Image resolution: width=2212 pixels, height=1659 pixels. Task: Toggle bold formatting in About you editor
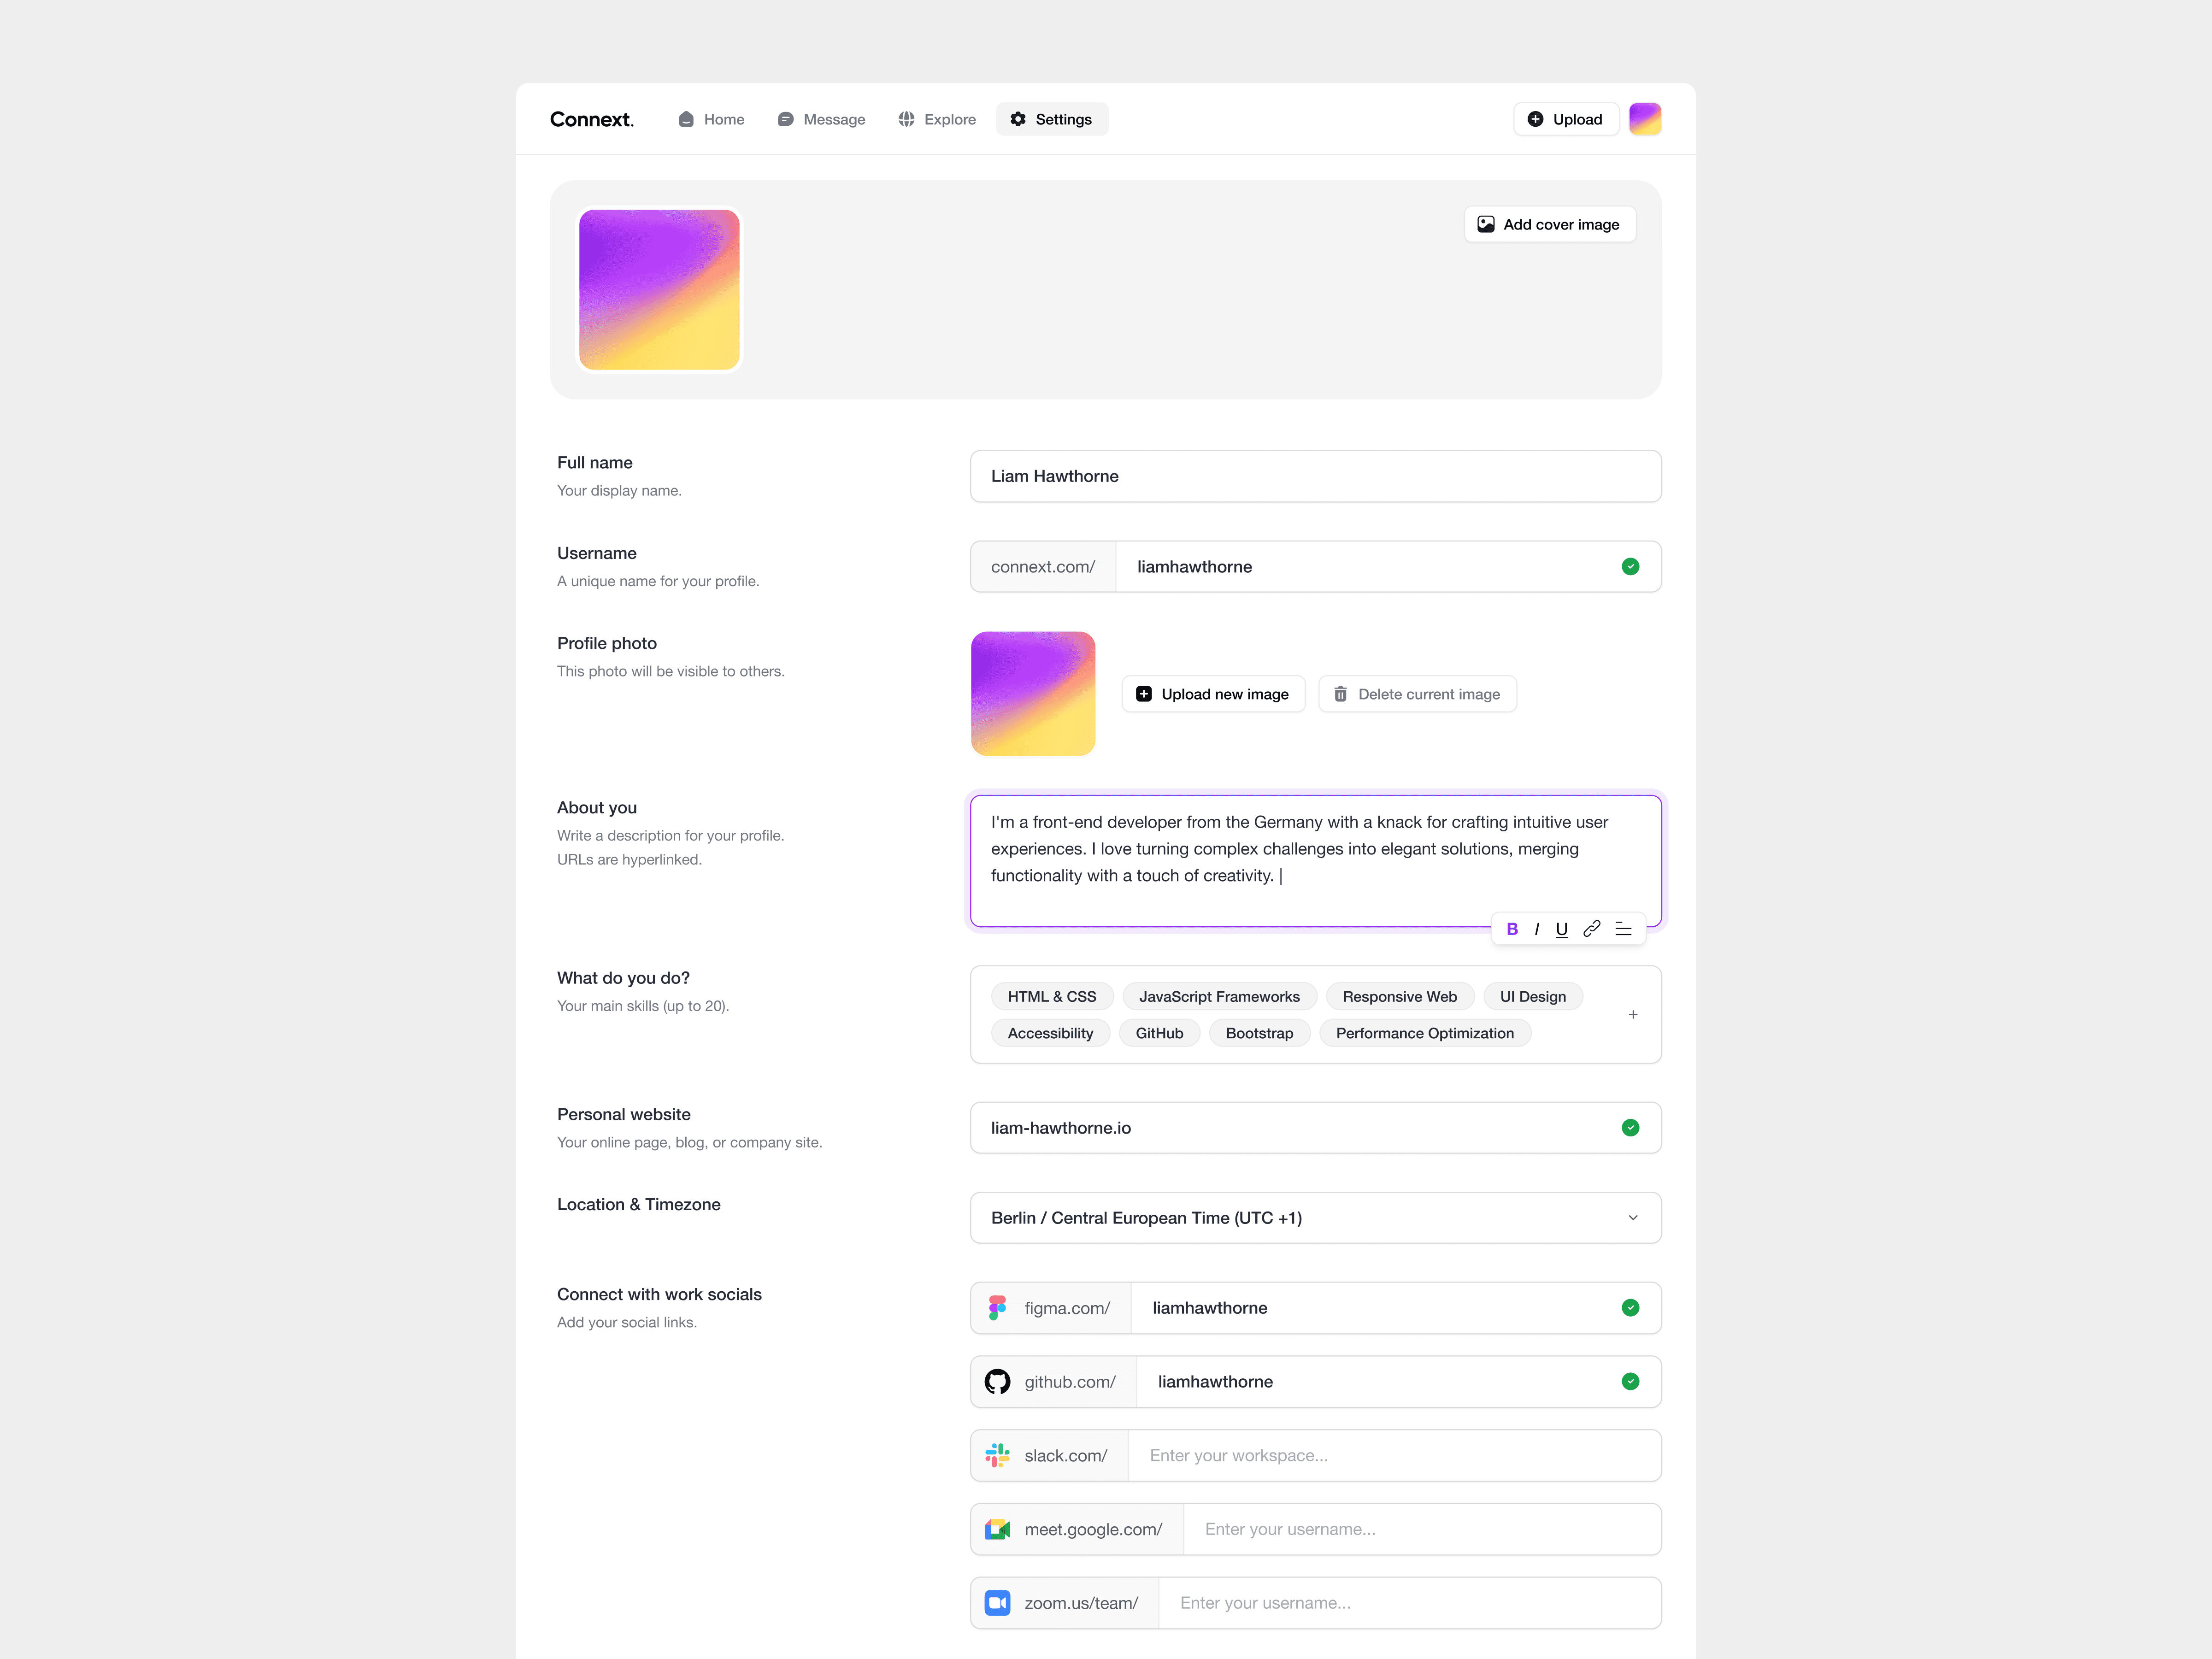click(1512, 929)
